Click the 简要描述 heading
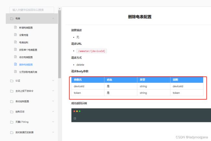The image size is (211, 141). (76, 30)
